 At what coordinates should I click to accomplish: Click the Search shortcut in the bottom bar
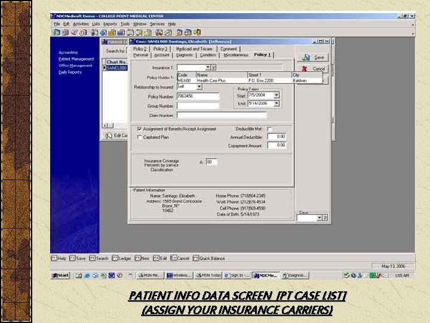(x=99, y=258)
